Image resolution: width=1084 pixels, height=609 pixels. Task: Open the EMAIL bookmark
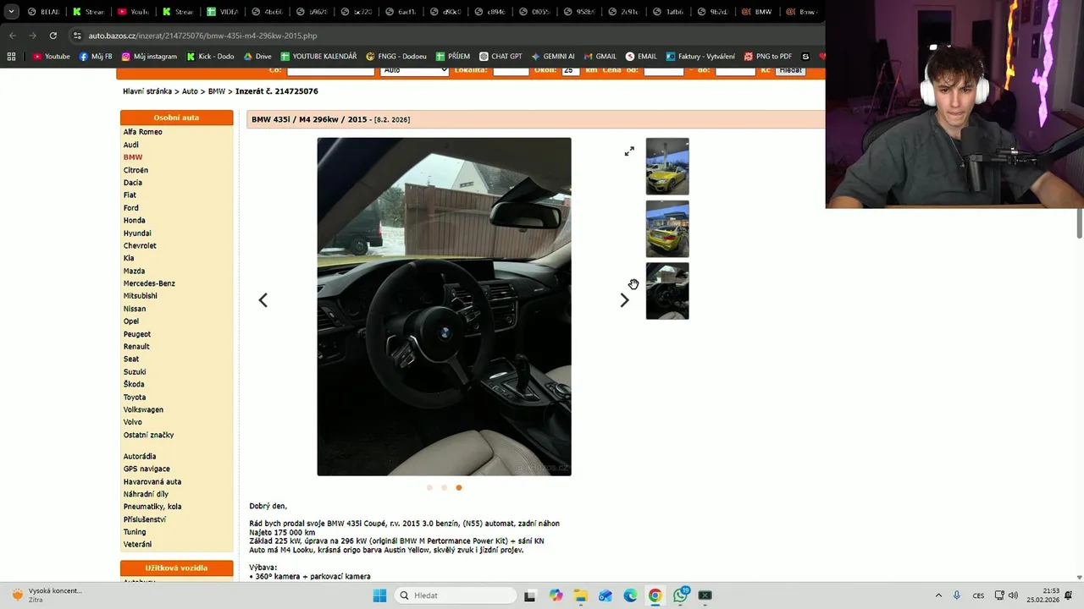[x=641, y=57]
